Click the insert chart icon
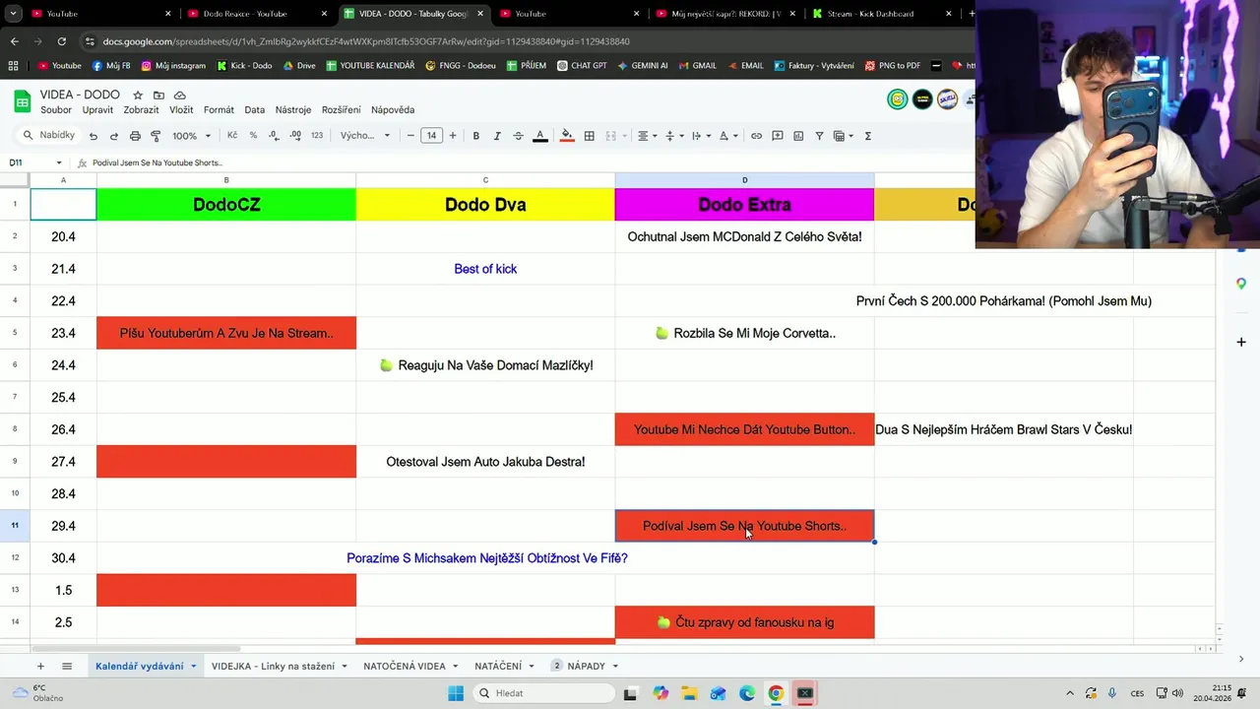1260x709 pixels. click(x=798, y=136)
